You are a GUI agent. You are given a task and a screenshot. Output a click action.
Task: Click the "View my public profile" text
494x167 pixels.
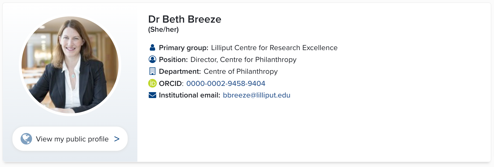72,139
